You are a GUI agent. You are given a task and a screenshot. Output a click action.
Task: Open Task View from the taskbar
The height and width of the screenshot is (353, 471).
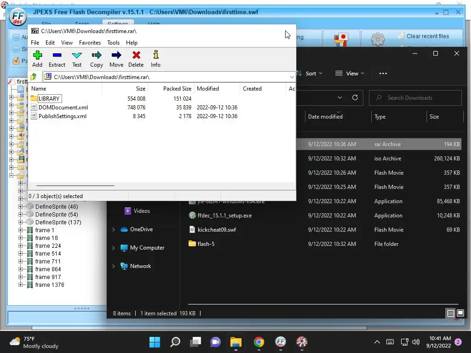click(x=195, y=342)
